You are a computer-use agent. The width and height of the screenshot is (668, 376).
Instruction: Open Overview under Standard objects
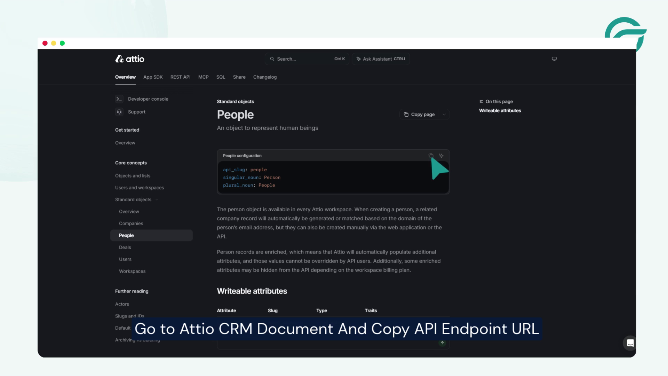[129, 211]
